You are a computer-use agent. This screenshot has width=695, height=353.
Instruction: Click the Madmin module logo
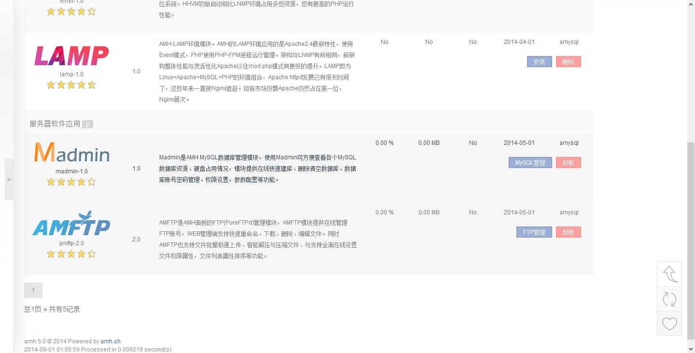(x=71, y=153)
